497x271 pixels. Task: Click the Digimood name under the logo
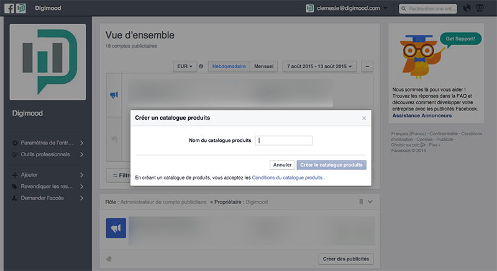point(27,113)
